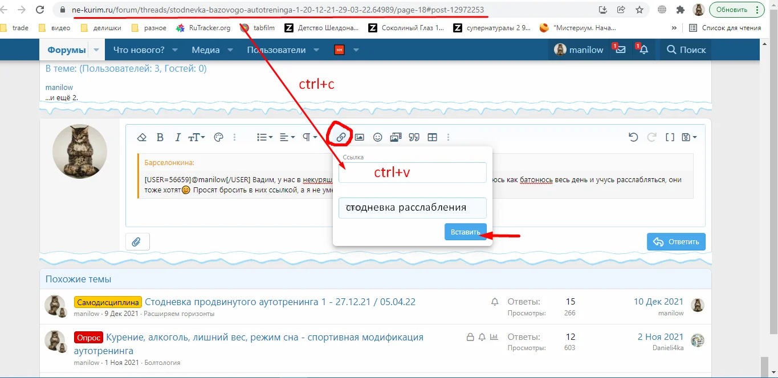Click the Remove formatting eraser icon

[x=142, y=137]
